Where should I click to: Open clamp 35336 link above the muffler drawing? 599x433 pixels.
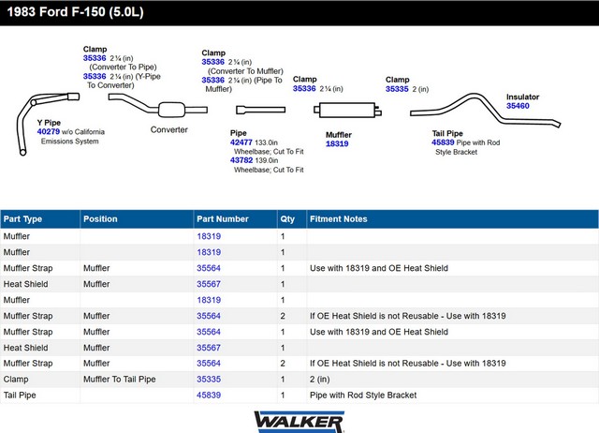coord(304,88)
